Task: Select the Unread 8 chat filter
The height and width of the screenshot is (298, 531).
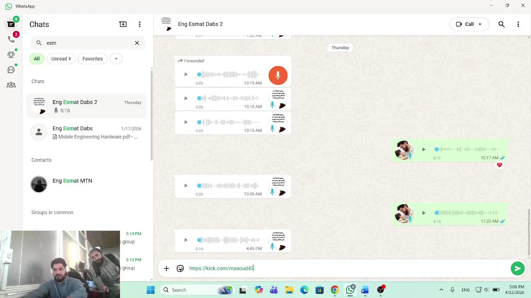Action: (61, 59)
